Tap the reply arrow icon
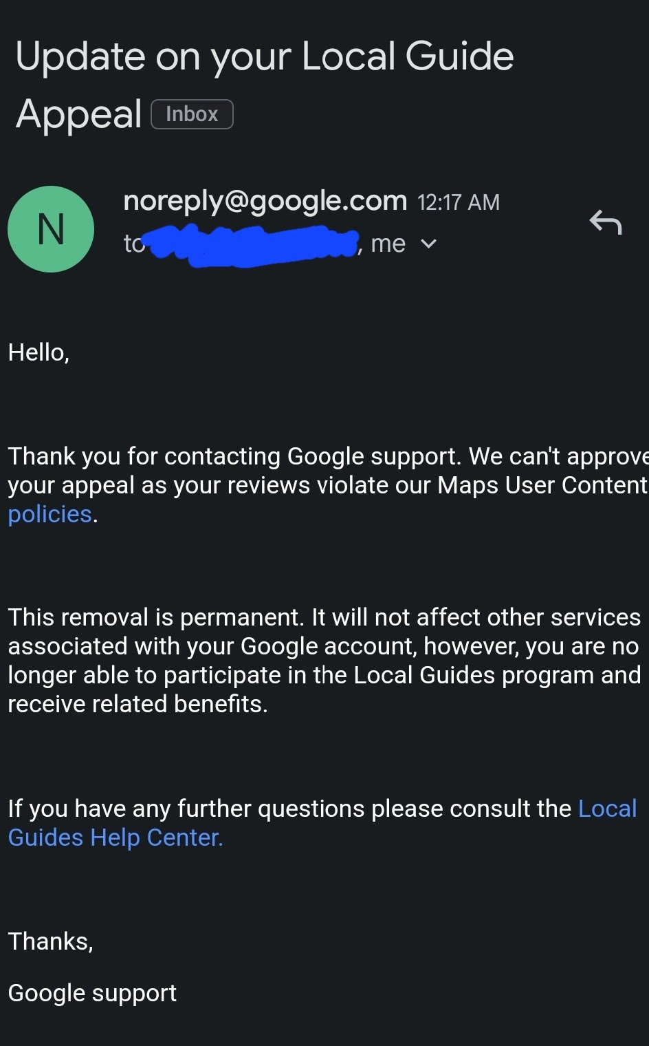 tap(606, 222)
